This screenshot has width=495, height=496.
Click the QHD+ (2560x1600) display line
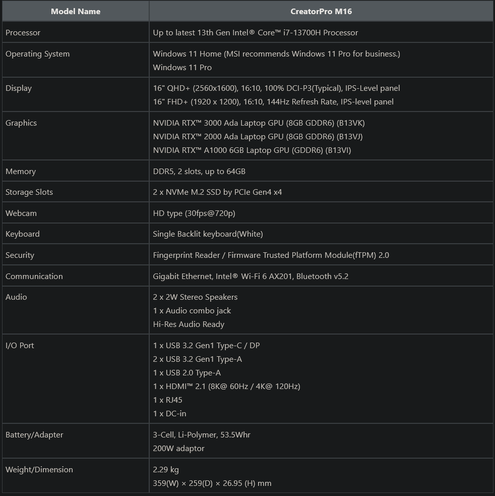[x=276, y=88]
